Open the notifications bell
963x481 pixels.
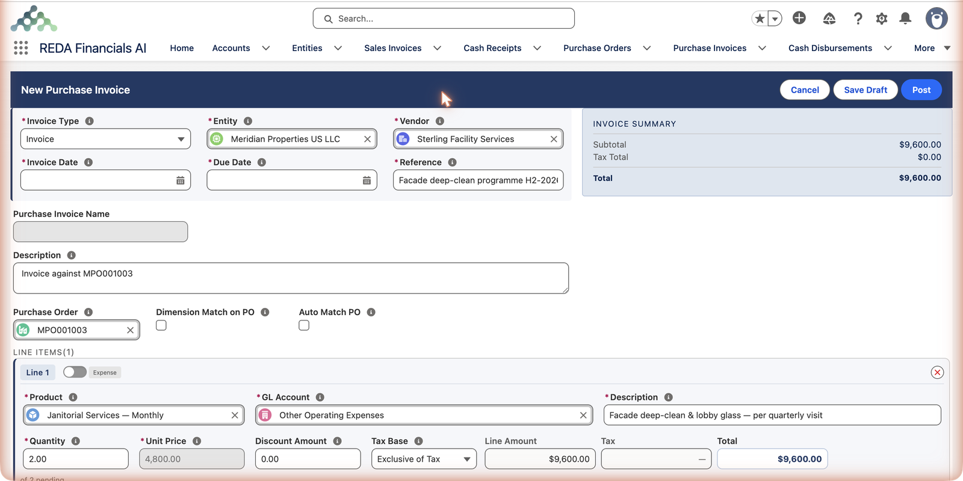pyautogui.click(x=905, y=19)
